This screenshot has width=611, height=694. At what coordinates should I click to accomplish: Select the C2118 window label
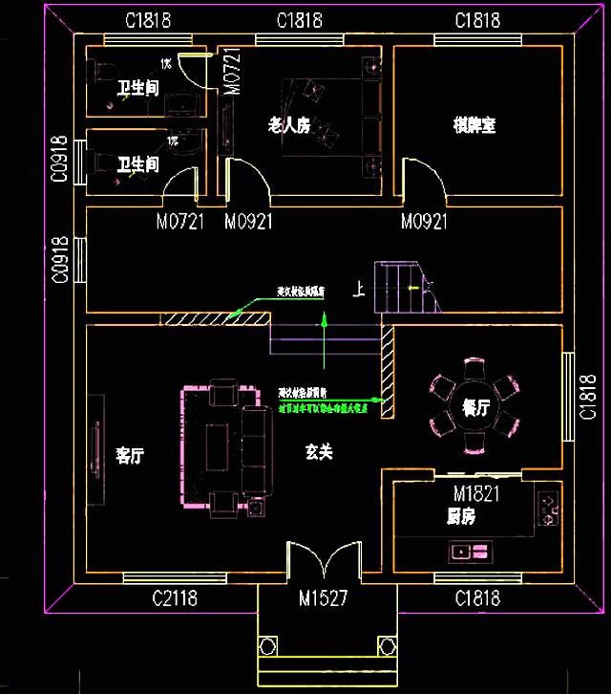[x=175, y=599]
